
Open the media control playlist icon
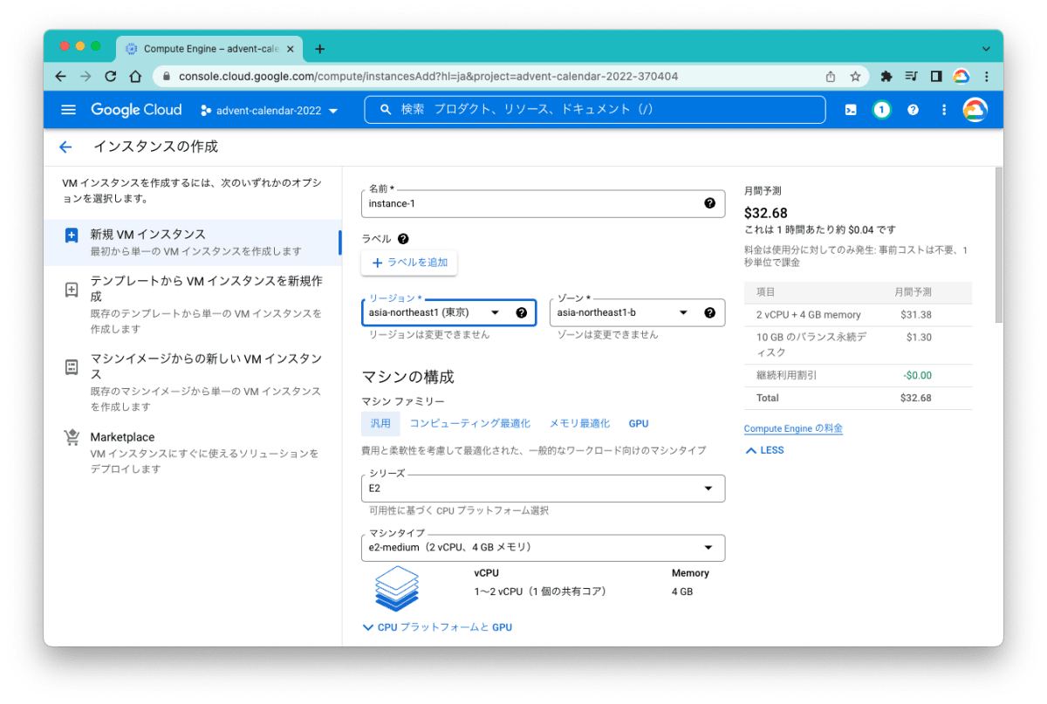[x=911, y=76]
